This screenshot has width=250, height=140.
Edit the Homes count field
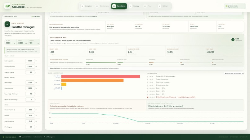point(30,116)
